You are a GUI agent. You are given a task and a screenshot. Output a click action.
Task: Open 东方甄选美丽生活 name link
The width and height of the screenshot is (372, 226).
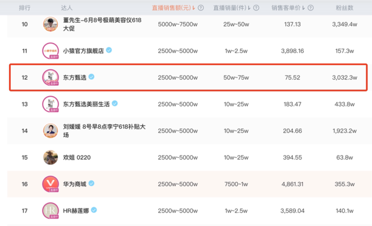coord(86,104)
